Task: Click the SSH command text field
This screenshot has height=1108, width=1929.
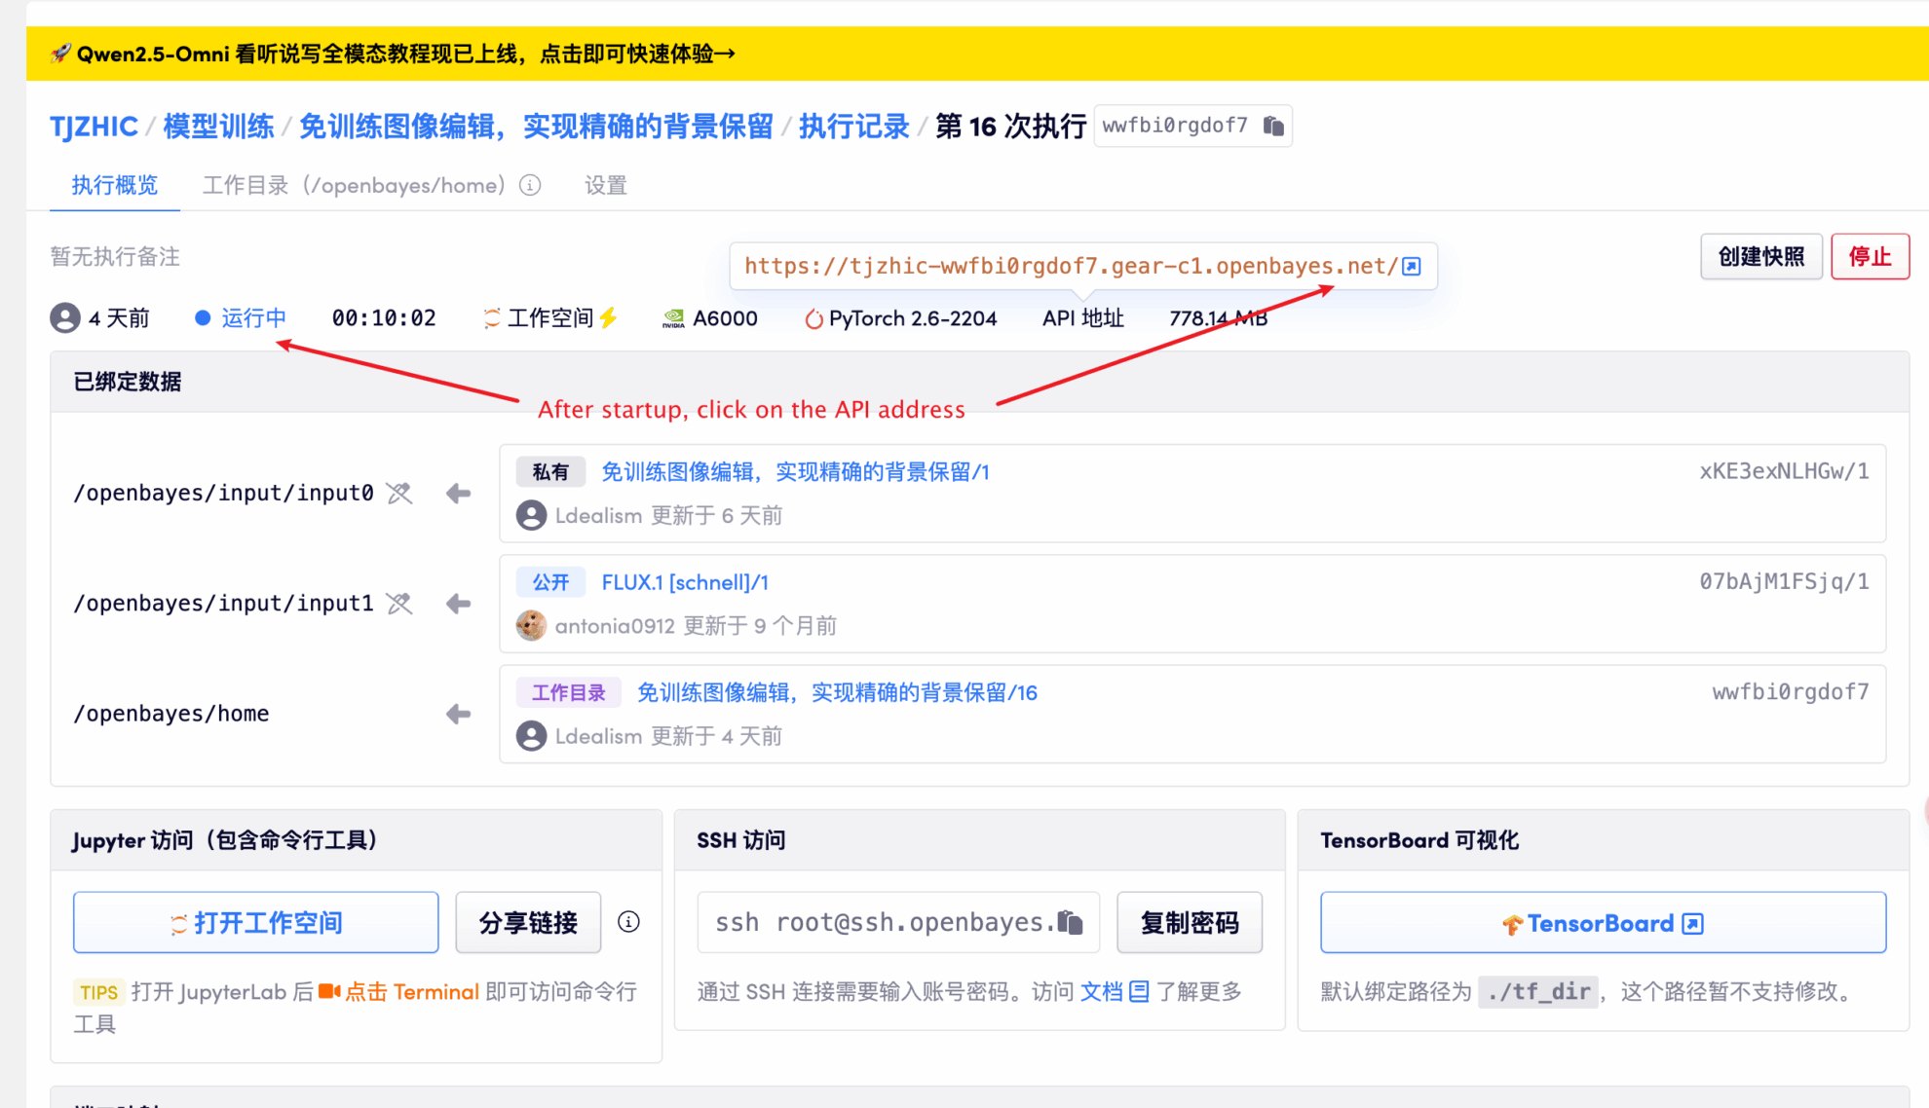Action: click(882, 922)
